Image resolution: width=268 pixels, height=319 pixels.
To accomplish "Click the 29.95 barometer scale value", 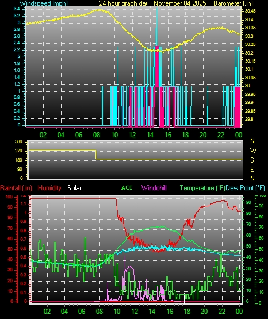I will [x=250, y=94].
